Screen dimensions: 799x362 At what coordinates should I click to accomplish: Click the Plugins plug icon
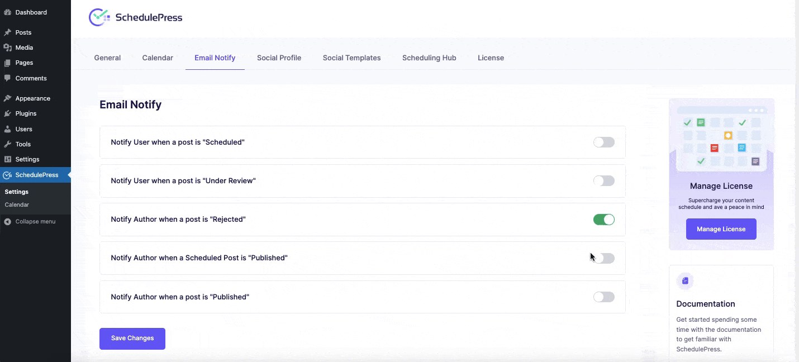pyautogui.click(x=7, y=113)
